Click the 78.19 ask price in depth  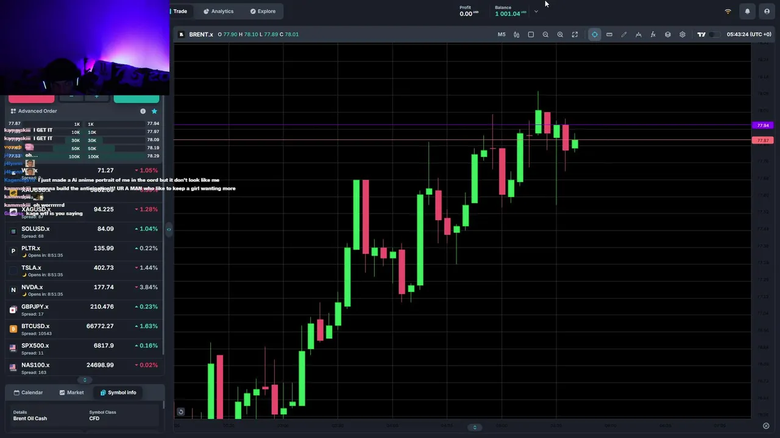[153, 148]
